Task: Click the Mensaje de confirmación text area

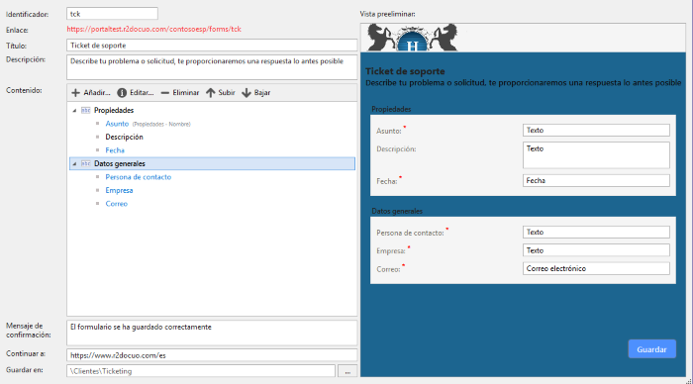Action: pyautogui.click(x=212, y=333)
